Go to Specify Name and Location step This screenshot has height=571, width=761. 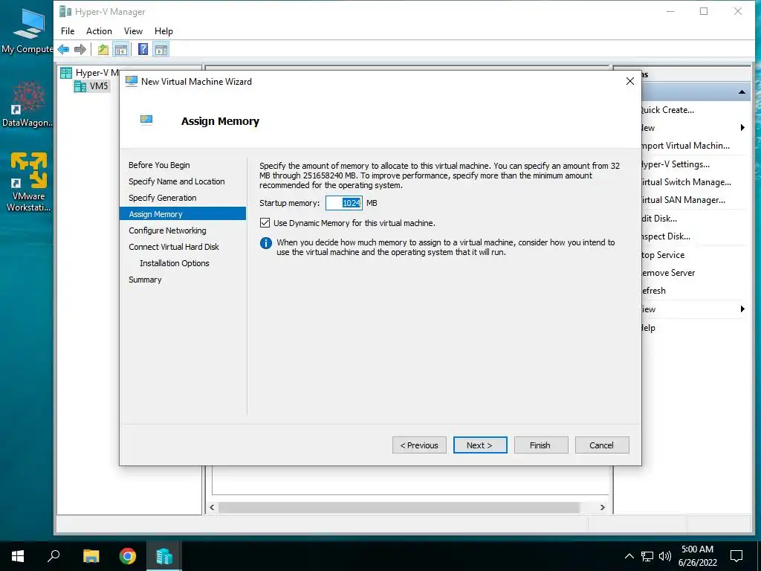point(177,181)
